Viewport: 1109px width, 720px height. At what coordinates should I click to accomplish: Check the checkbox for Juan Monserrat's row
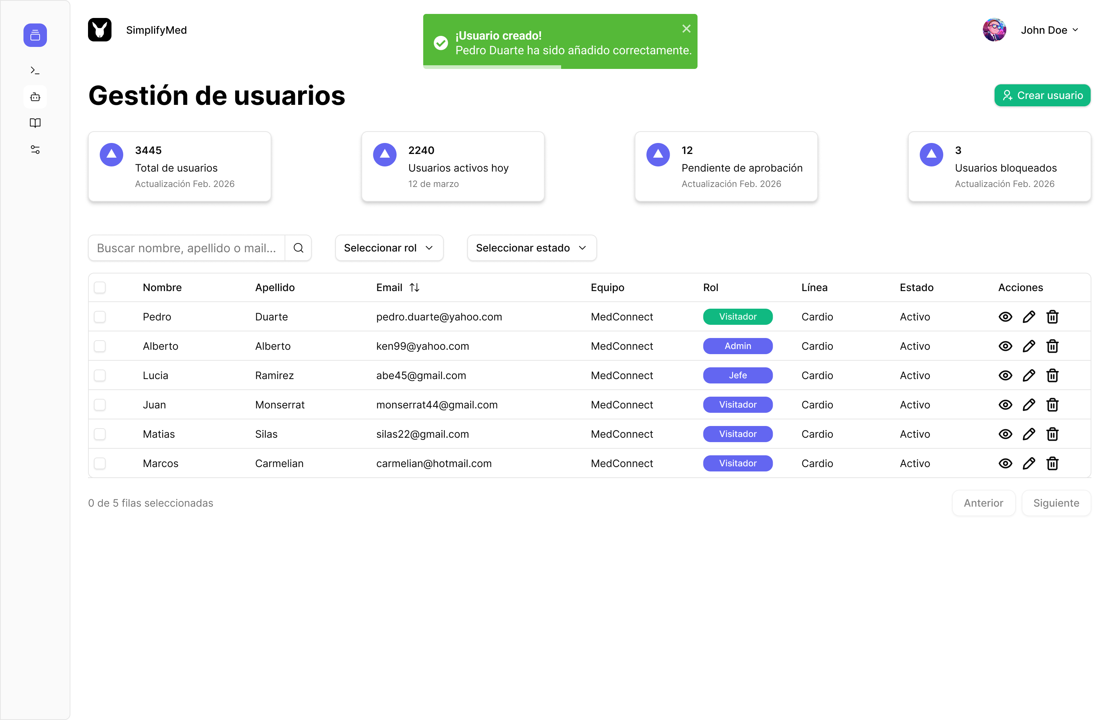[x=100, y=405]
